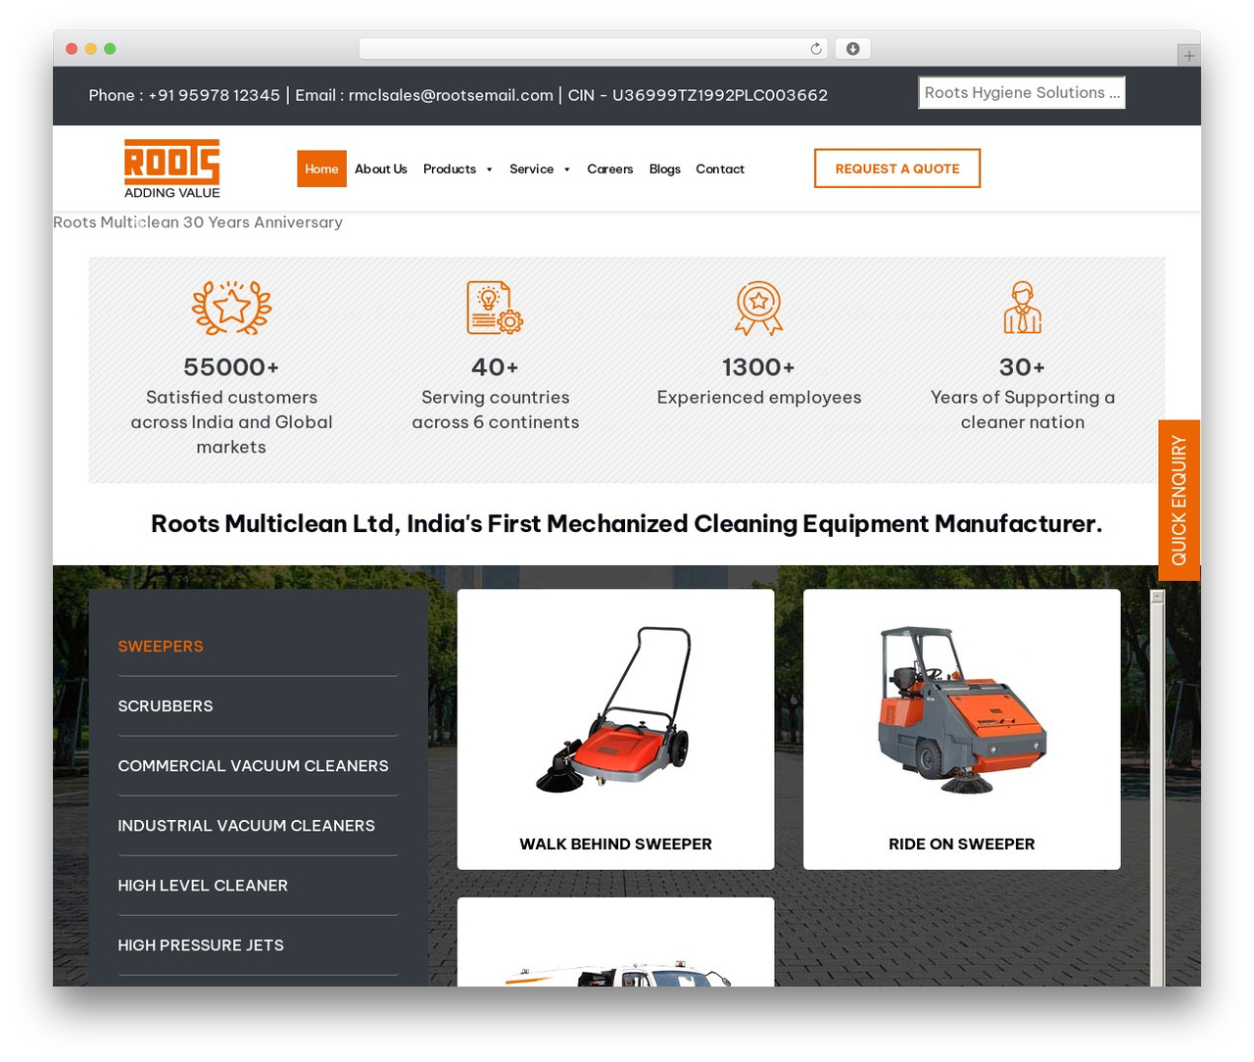Show Industrial Vacuum Cleaners category
The image size is (1254, 1062).
point(246,826)
